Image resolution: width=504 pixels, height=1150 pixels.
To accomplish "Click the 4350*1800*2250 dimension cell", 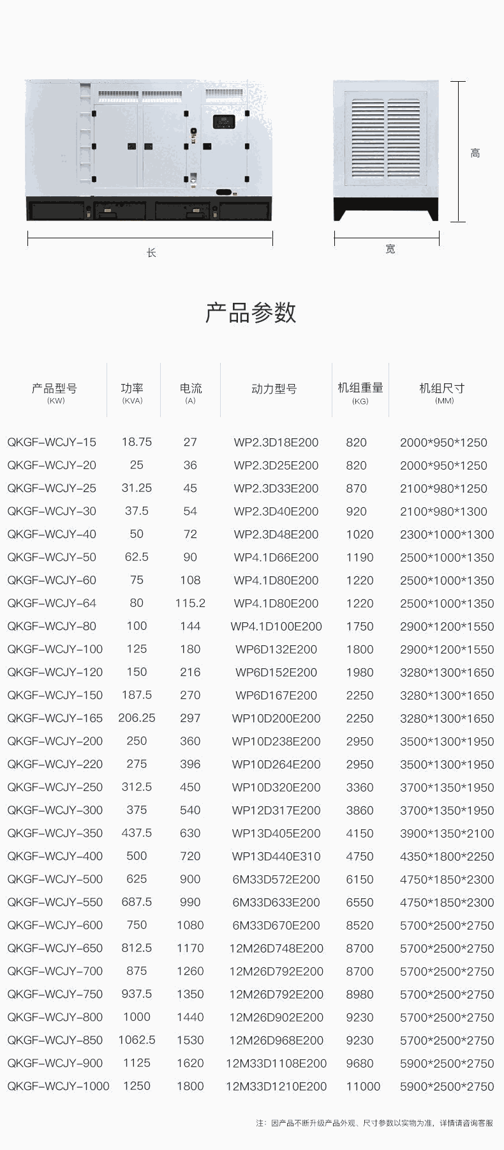I will (447, 856).
